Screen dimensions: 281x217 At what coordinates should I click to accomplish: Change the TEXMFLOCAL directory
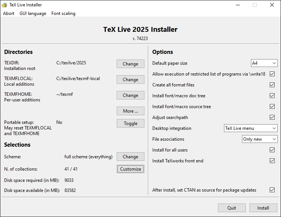pos(130,80)
